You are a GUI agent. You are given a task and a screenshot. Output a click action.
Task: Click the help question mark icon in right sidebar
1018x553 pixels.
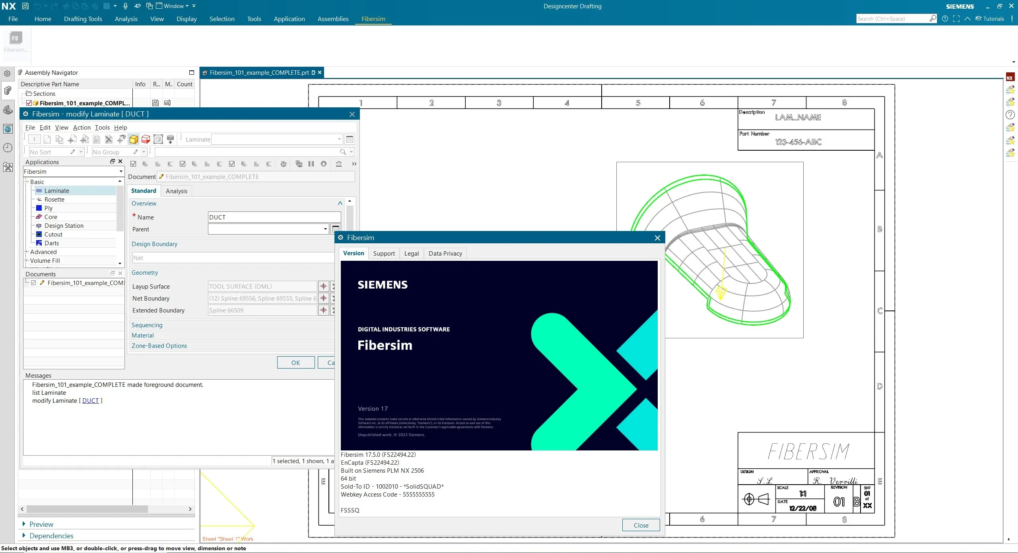click(x=1010, y=115)
